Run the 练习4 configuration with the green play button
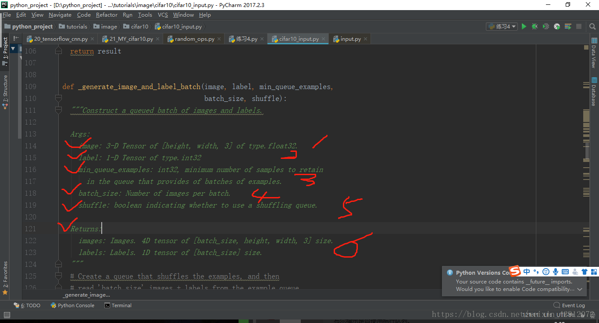 click(x=524, y=26)
